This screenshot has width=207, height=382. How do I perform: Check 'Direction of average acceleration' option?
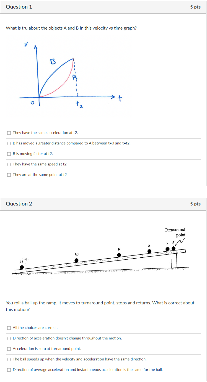point(9,370)
